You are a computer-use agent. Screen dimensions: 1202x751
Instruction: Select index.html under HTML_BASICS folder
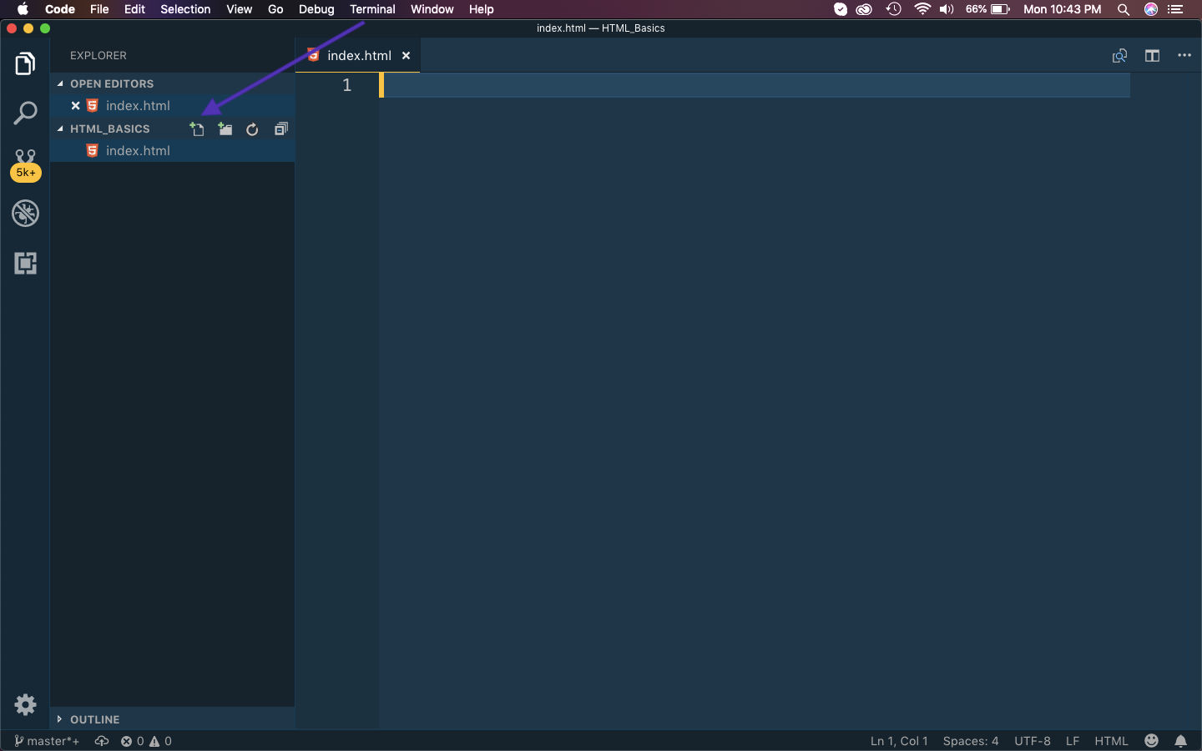pyautogui.click(x=172, y=151)
